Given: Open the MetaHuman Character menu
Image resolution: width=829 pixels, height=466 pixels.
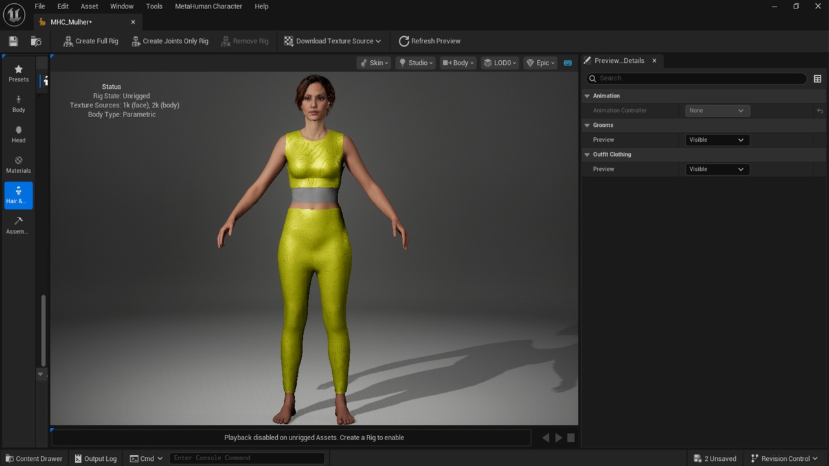Looking at the screenshot, I should [209, 6].
